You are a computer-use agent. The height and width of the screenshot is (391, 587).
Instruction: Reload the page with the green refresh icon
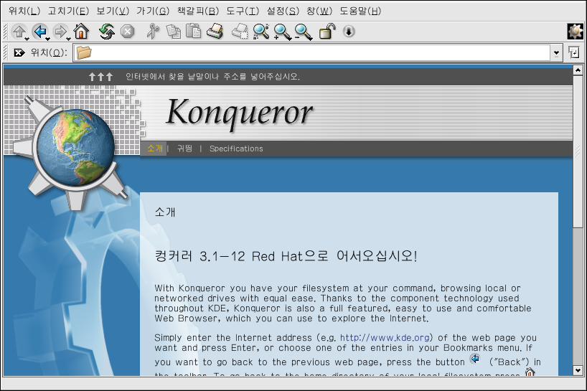(107, 31)
